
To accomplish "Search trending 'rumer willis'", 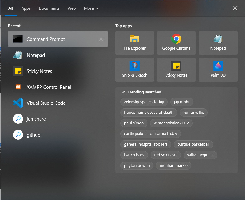I will (x=194, y=112).
